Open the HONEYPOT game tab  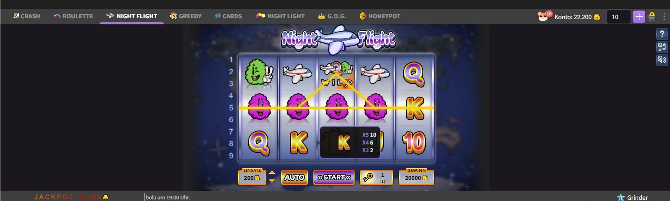(380, 16)
